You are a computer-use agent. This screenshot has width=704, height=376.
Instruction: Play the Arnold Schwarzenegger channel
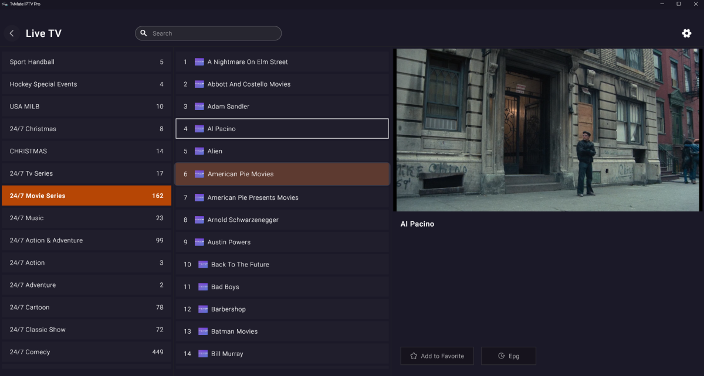coord(282,220)
